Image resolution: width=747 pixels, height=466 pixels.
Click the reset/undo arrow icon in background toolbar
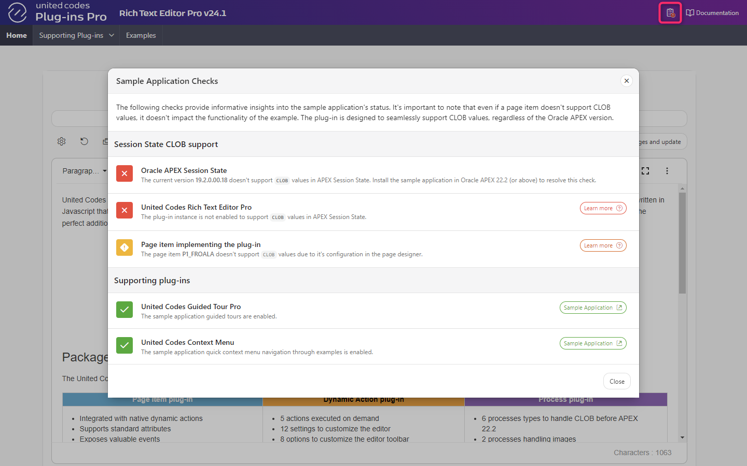click(84, 141)
